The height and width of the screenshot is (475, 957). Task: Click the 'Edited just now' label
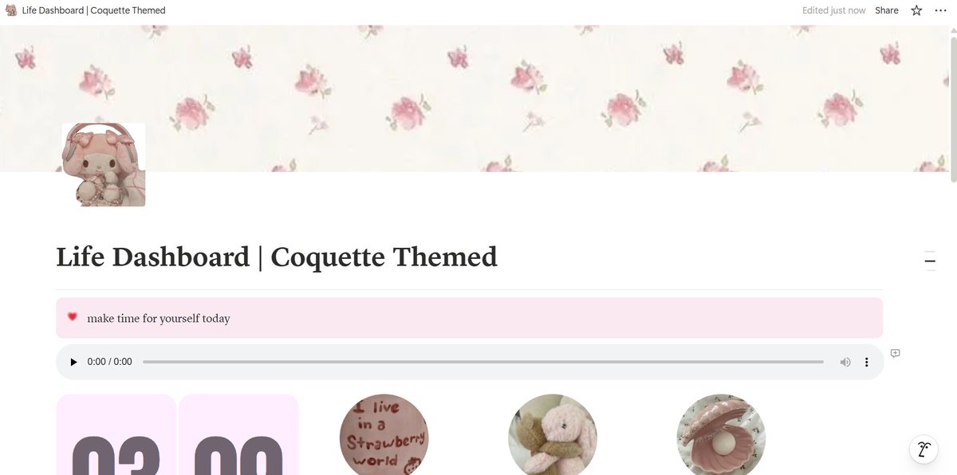click(833, 10)
